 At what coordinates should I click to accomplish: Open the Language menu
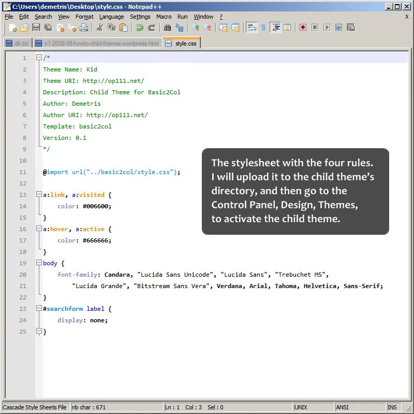pyautogui.click(x=112, y=17)
